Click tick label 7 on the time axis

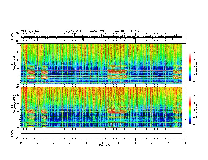pos(136,143)
